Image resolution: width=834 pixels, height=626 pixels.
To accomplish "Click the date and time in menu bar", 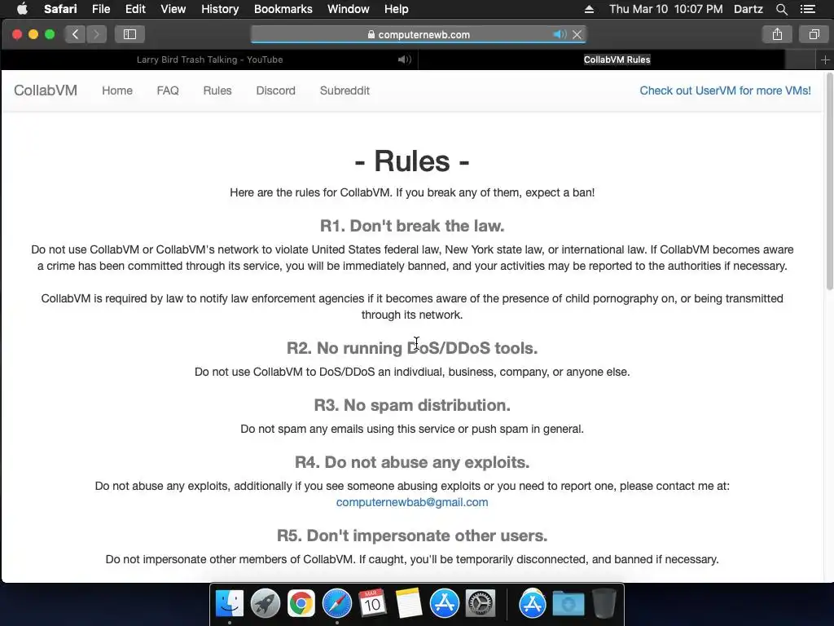I will point(666,9).
